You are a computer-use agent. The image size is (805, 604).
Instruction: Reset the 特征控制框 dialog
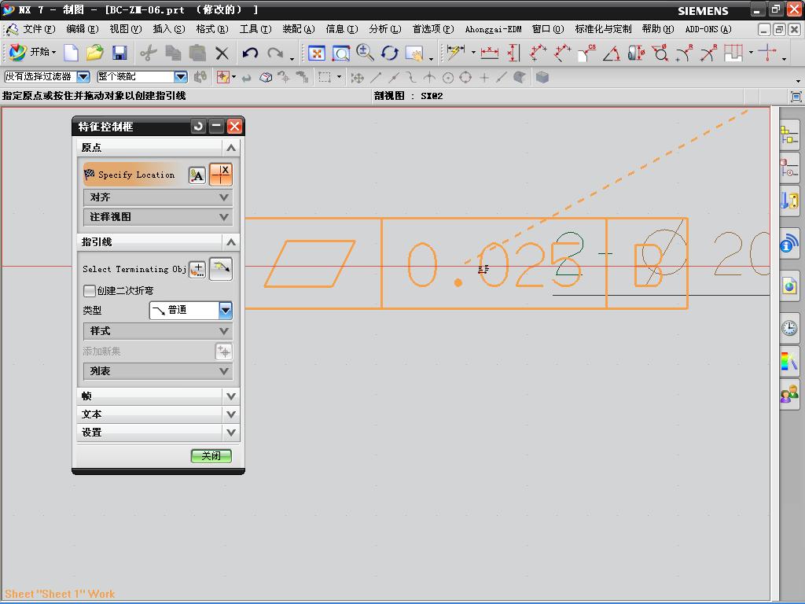[198, 126]
